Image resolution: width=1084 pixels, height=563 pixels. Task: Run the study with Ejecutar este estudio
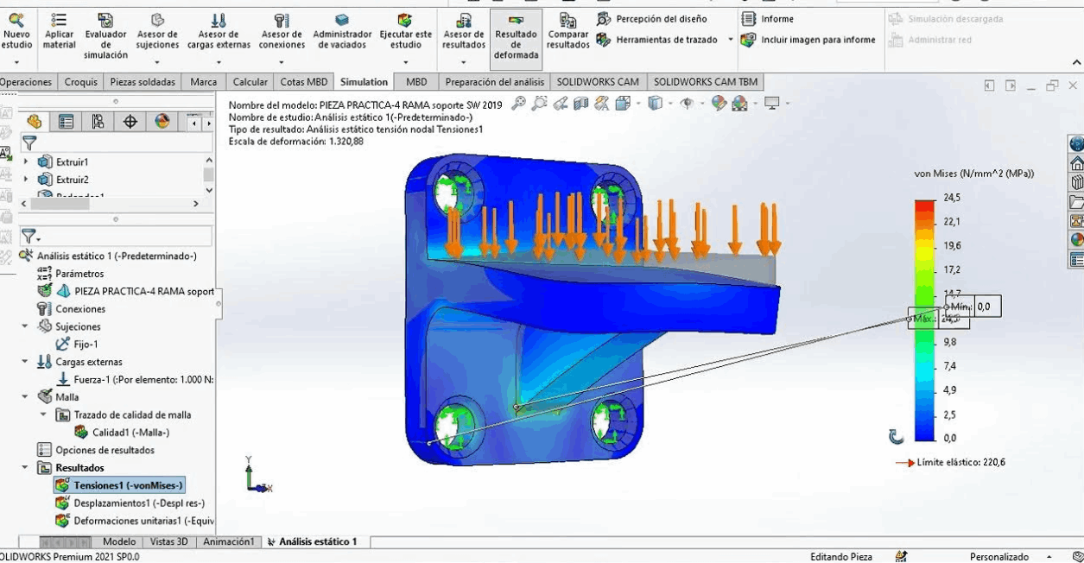pyautogui.click(x=405, y=31)
